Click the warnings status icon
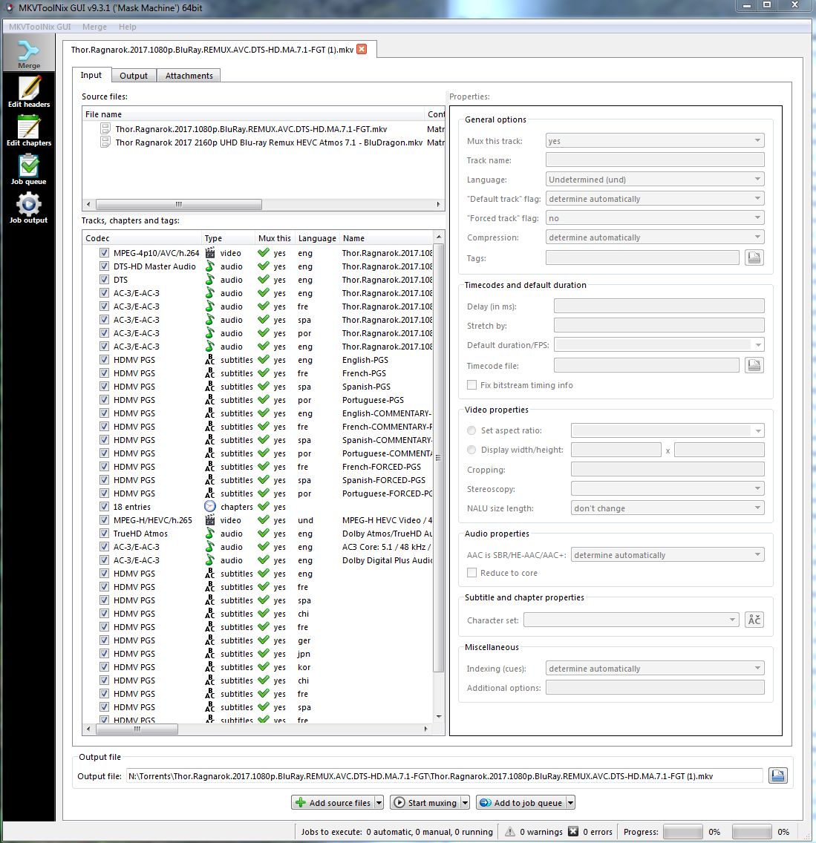The height and width of the screenshot is (843, 816). click(x=510, y=832)
